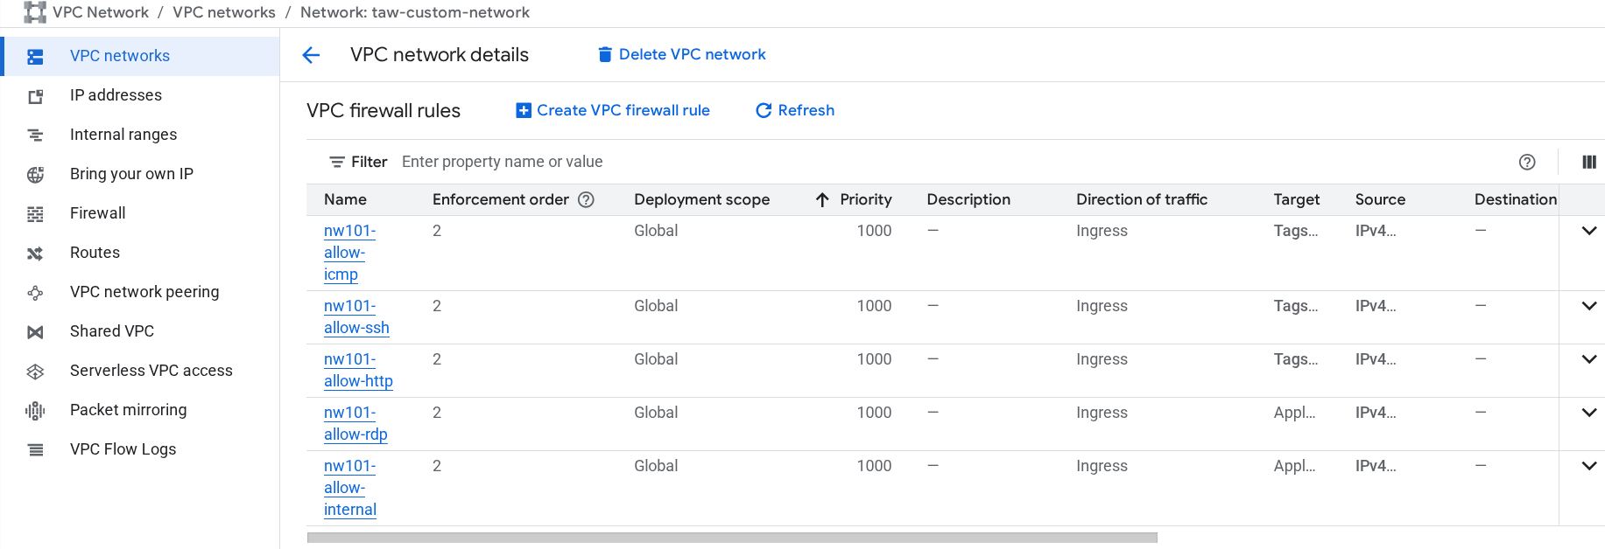Open the filter help question mark icon
The image size is (1605, 549).
pyautogui.click(x=1527, y=162)
